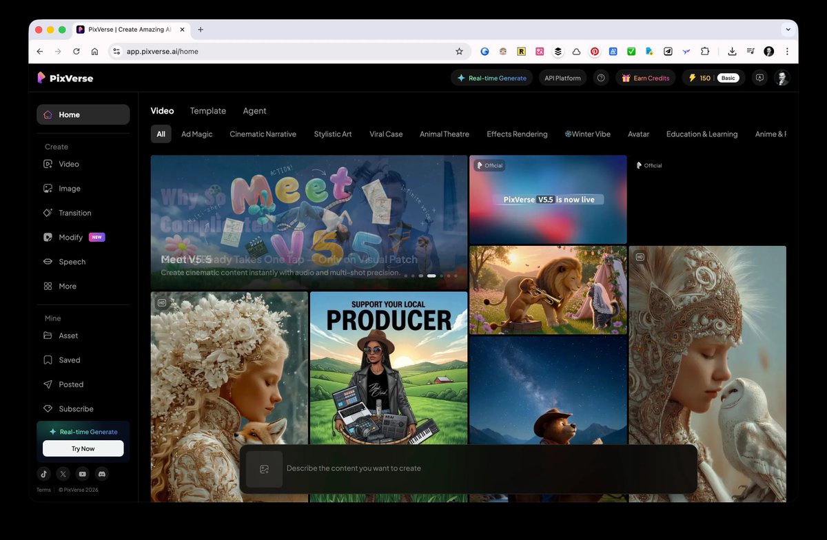Open the 150 credits Basic plan badge

(x=713, y=78)
